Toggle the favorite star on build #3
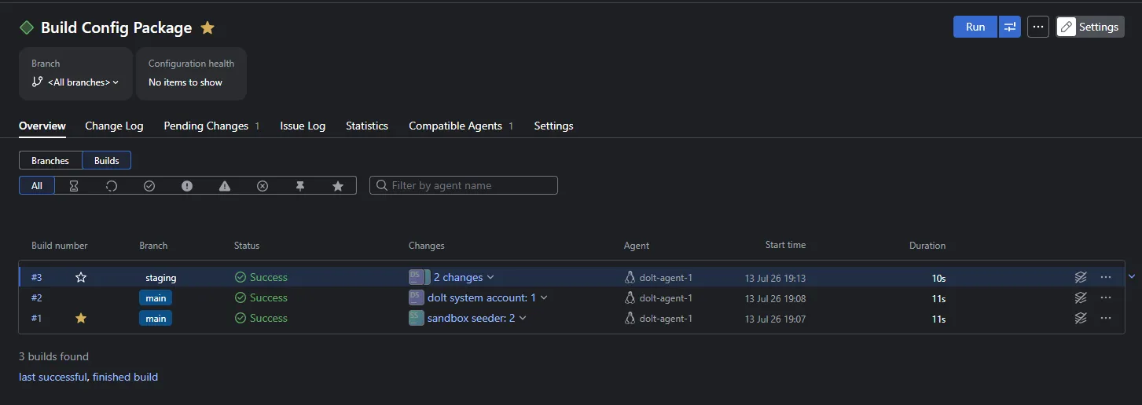This screenshot has height=405, width=1142. click(80, 277)
